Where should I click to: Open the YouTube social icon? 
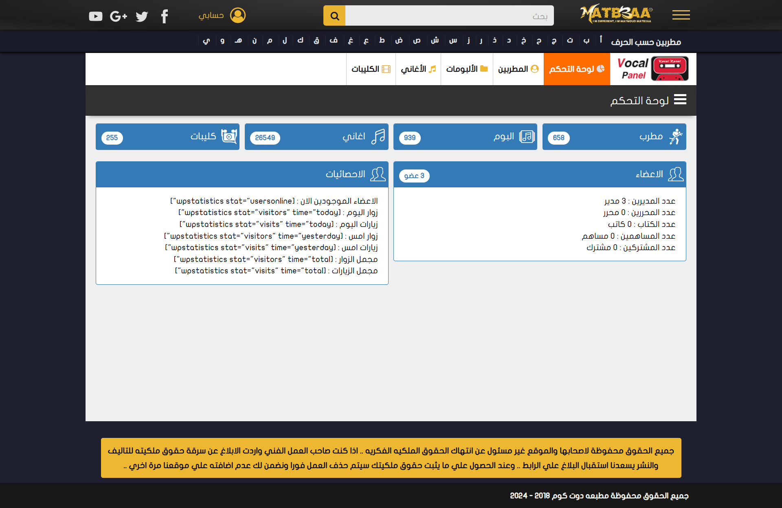tap(96, 16)
